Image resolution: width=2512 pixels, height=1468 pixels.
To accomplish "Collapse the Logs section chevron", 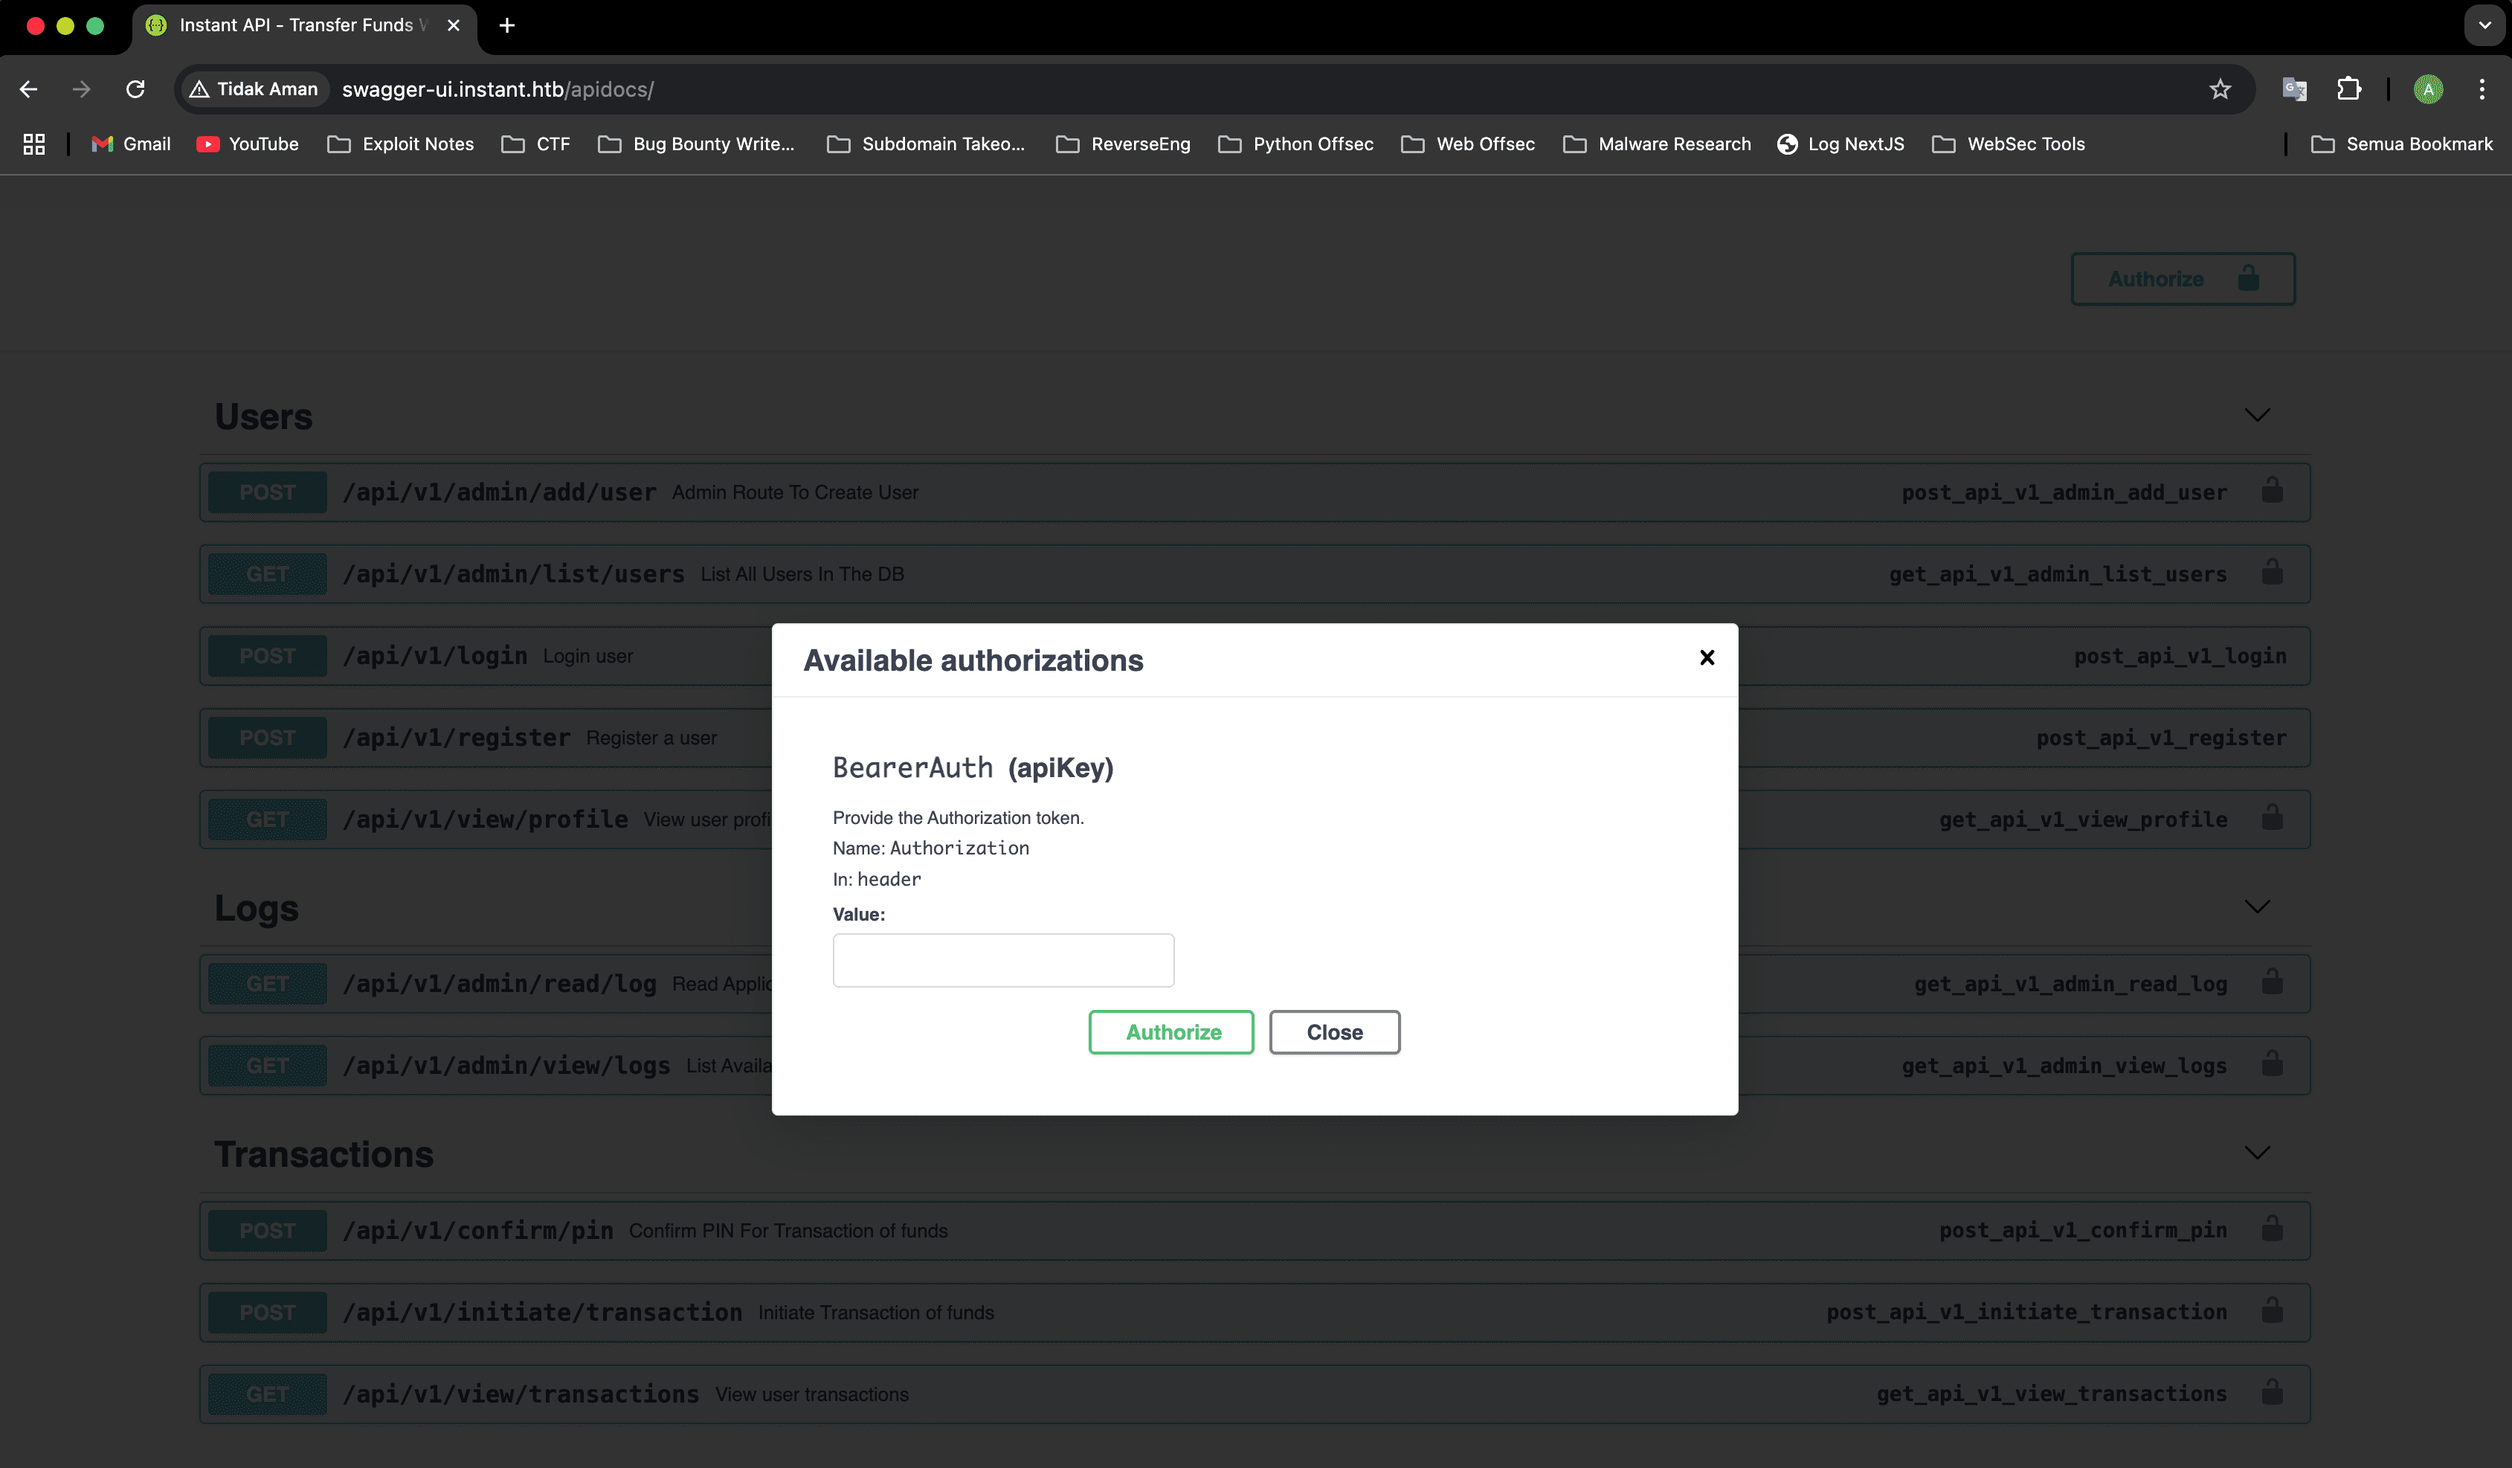I will point(2257,907).
